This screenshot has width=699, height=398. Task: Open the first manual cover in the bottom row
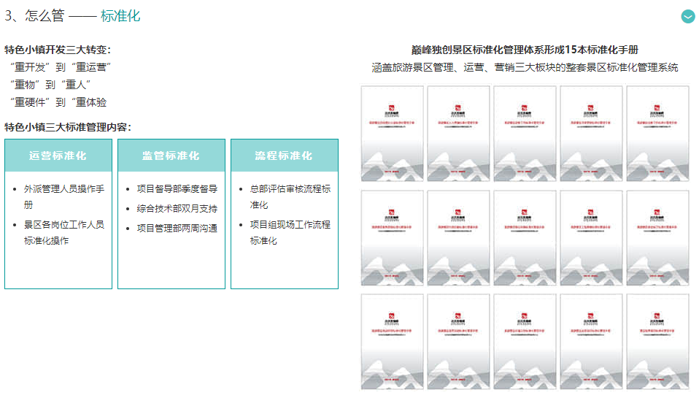393,342
